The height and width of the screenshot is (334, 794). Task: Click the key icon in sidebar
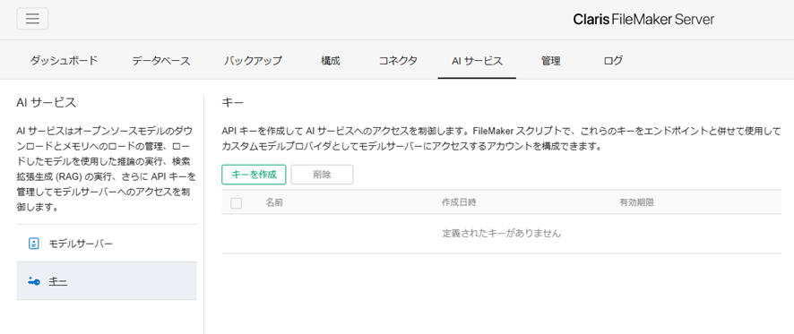click(34, 281)
